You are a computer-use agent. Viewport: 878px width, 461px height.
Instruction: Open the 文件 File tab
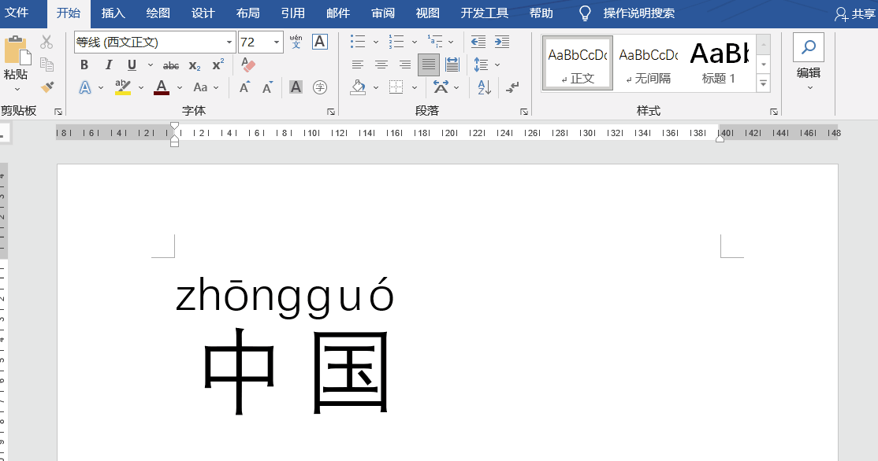(17, 13)
